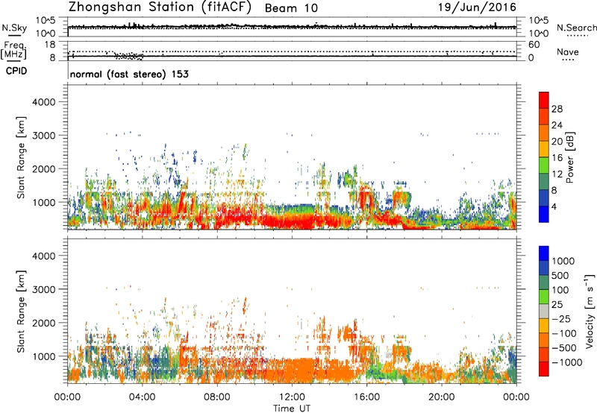
Task: Click the '16:00' time tick label
Action: 366,397
